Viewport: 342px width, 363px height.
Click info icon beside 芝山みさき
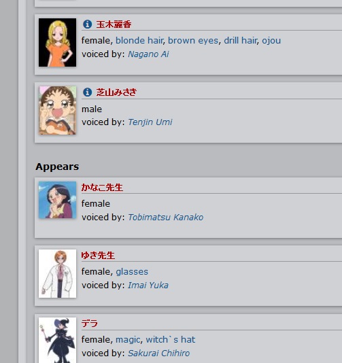click(x=87, y=92)
